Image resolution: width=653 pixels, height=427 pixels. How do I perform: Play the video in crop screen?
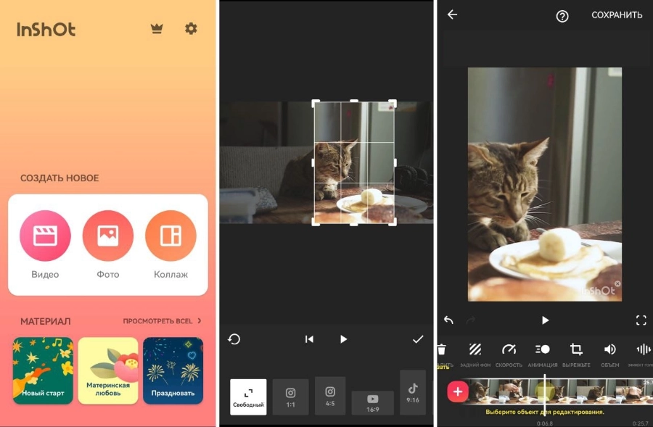tap(344, 339)
